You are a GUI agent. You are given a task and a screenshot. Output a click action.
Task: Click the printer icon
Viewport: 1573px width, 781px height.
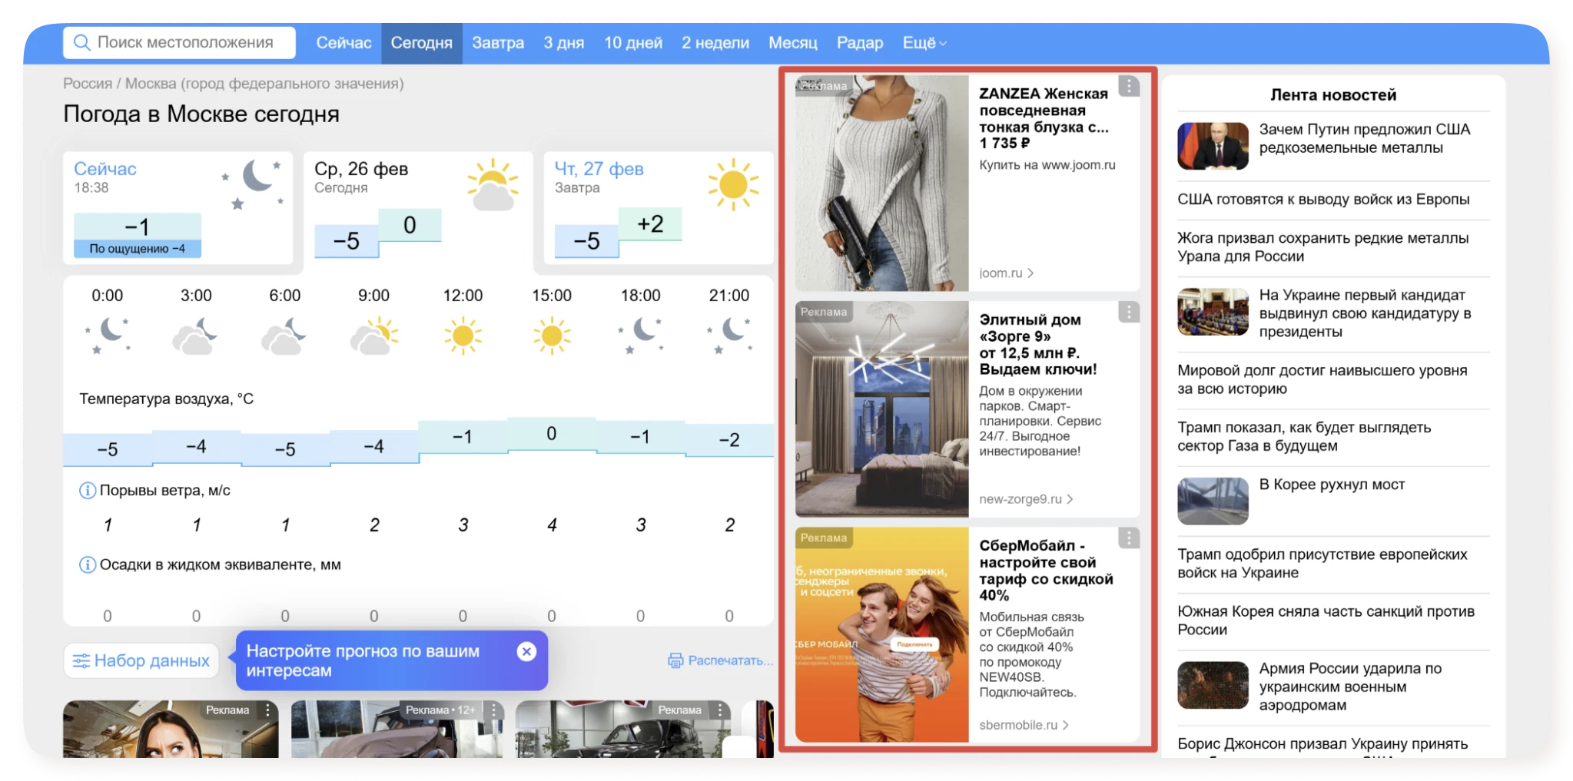(675, 660)
